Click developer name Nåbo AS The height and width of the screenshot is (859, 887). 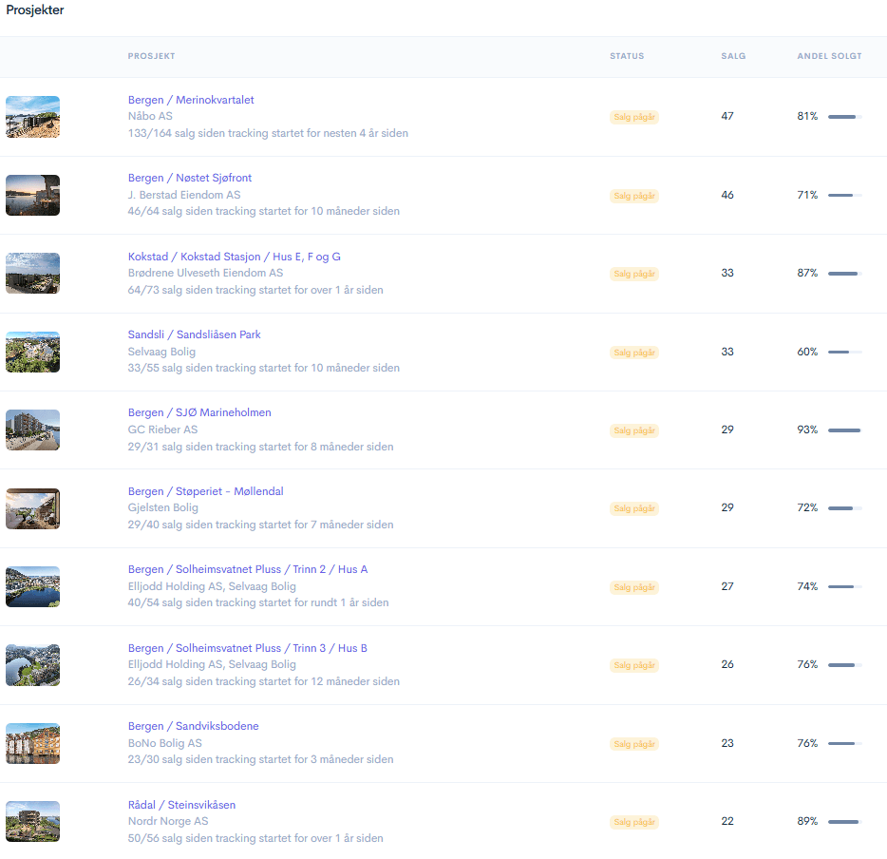(150, 116)
